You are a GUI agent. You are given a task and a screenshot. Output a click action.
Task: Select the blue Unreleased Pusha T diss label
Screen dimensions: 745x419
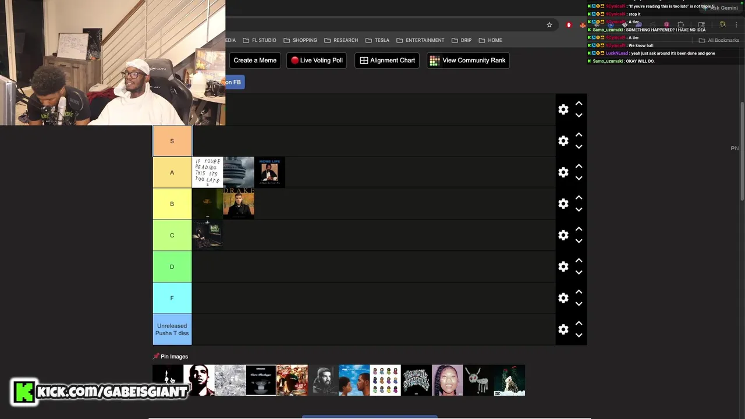coord(172,329)
